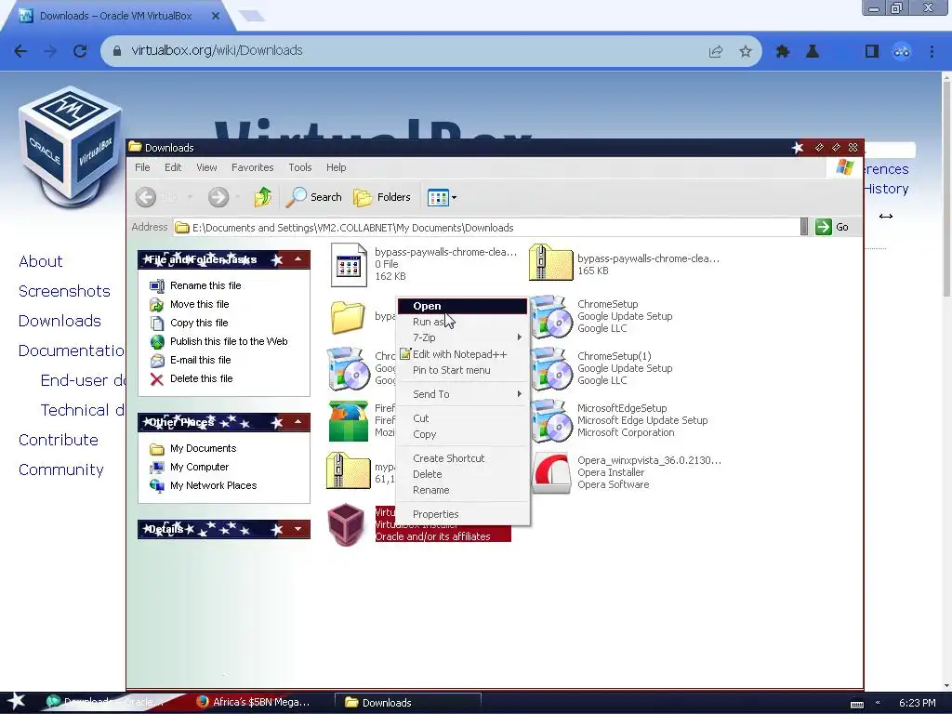
Task: Choose Create Shortcut in context menu
Action: point(463,458)
